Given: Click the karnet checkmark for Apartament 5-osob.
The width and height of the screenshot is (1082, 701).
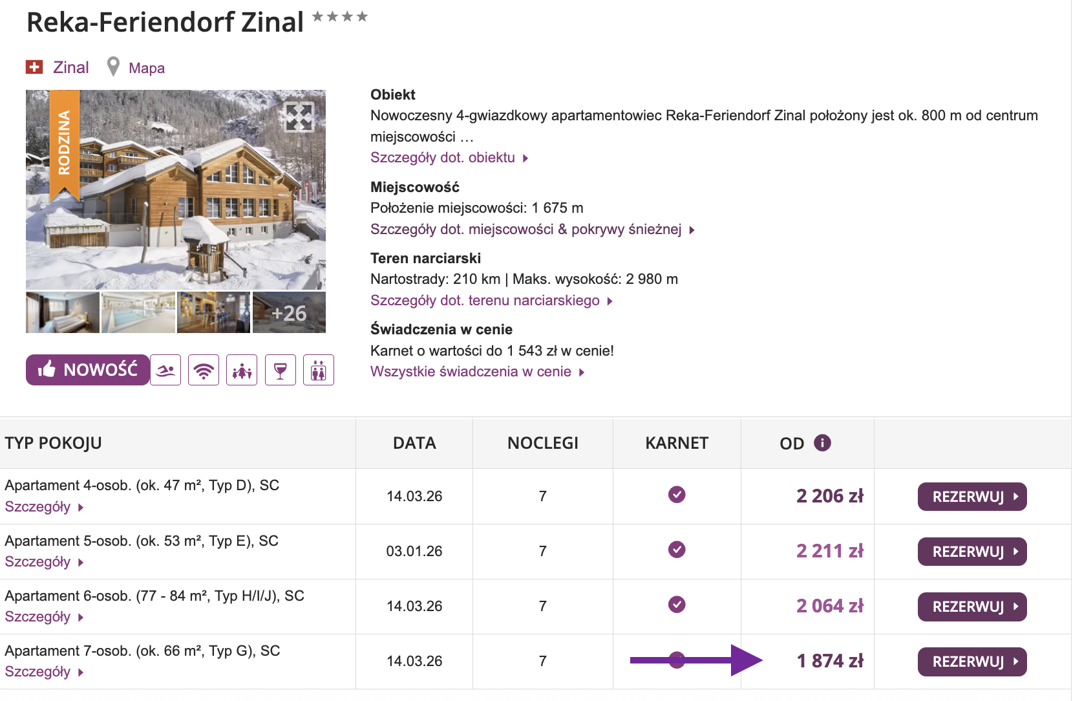Looking at the screenshot, I should pos(677,550).
